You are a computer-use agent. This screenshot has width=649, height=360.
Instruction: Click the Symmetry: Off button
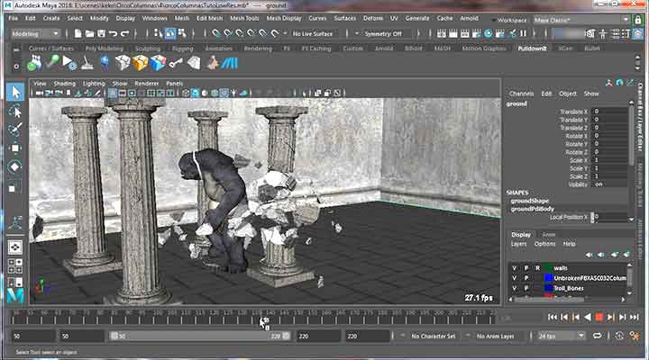coord(357,32)
